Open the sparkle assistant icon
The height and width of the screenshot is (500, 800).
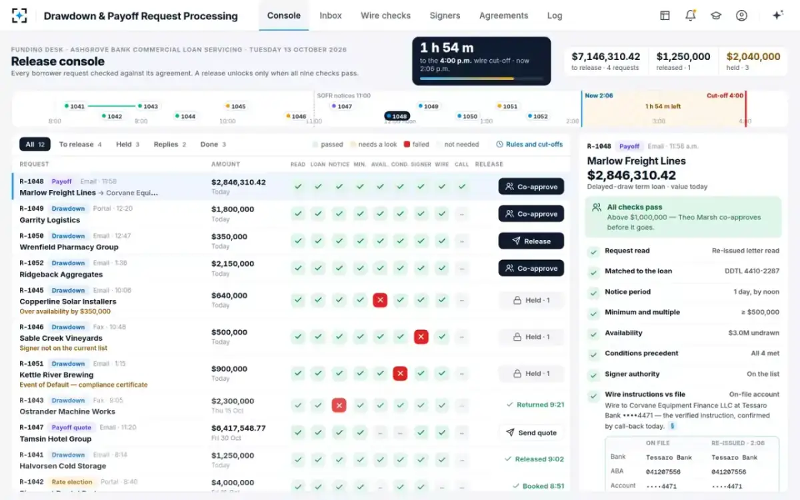[x=777, y=15]
